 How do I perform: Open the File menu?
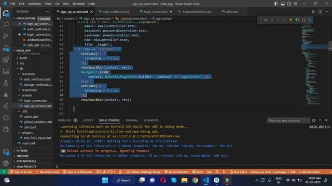click(12, 4)
